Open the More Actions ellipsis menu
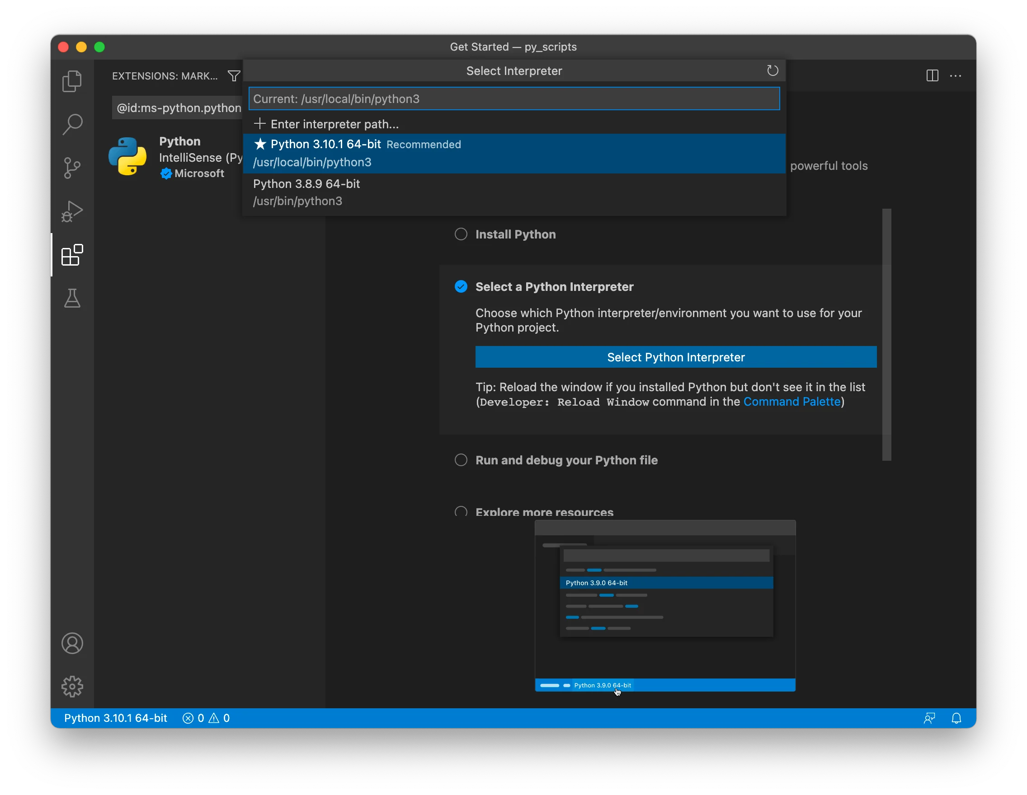1027x795 pixels. tap(956, 75)
